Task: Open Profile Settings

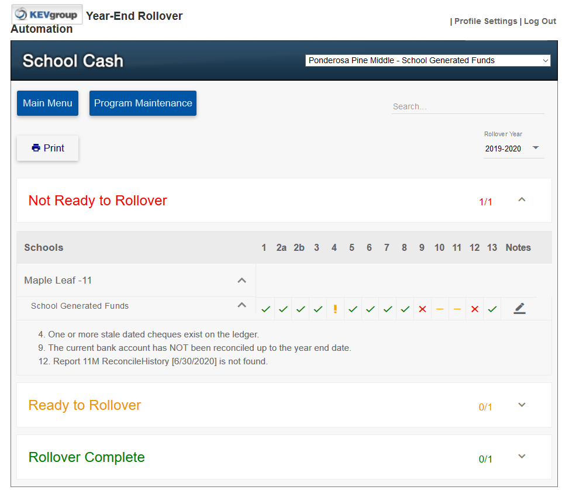Action: pyautogui.click(x=485, y=21)
